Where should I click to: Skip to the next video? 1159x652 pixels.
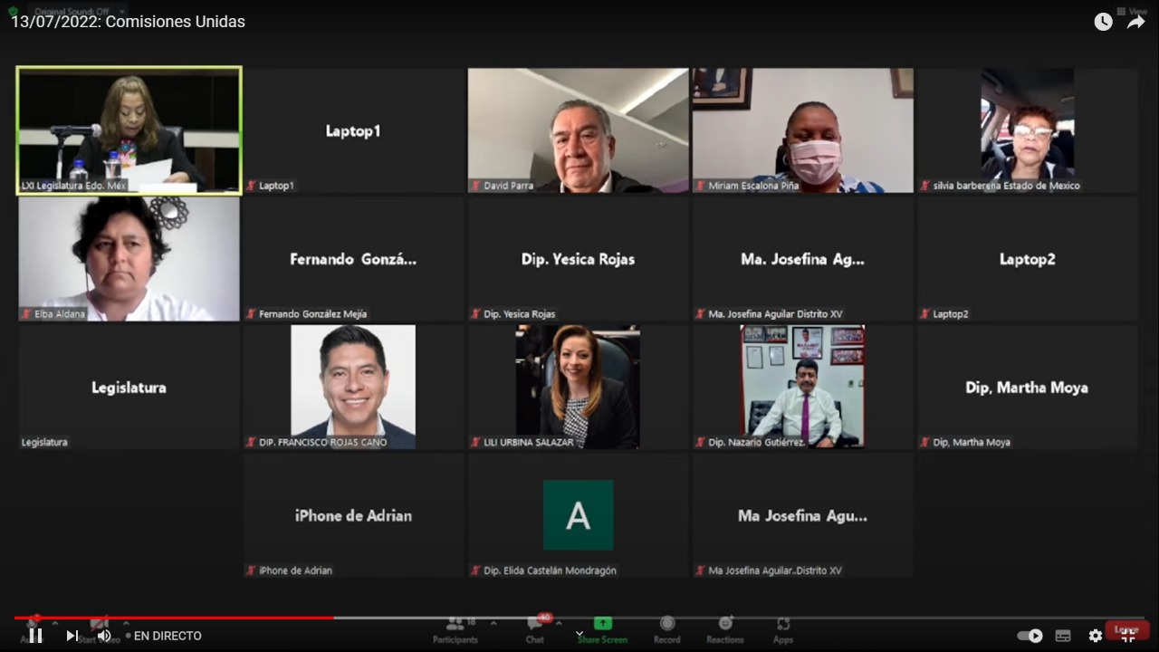[72, 636]
